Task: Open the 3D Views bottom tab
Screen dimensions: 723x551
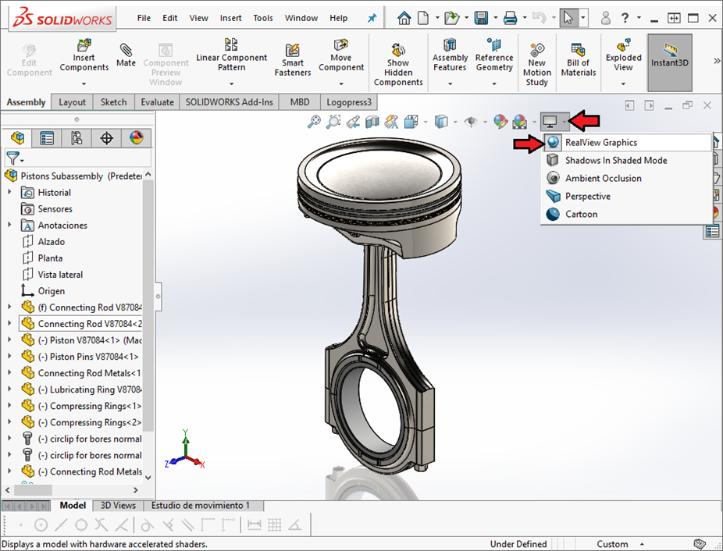Action: point(118,506)
